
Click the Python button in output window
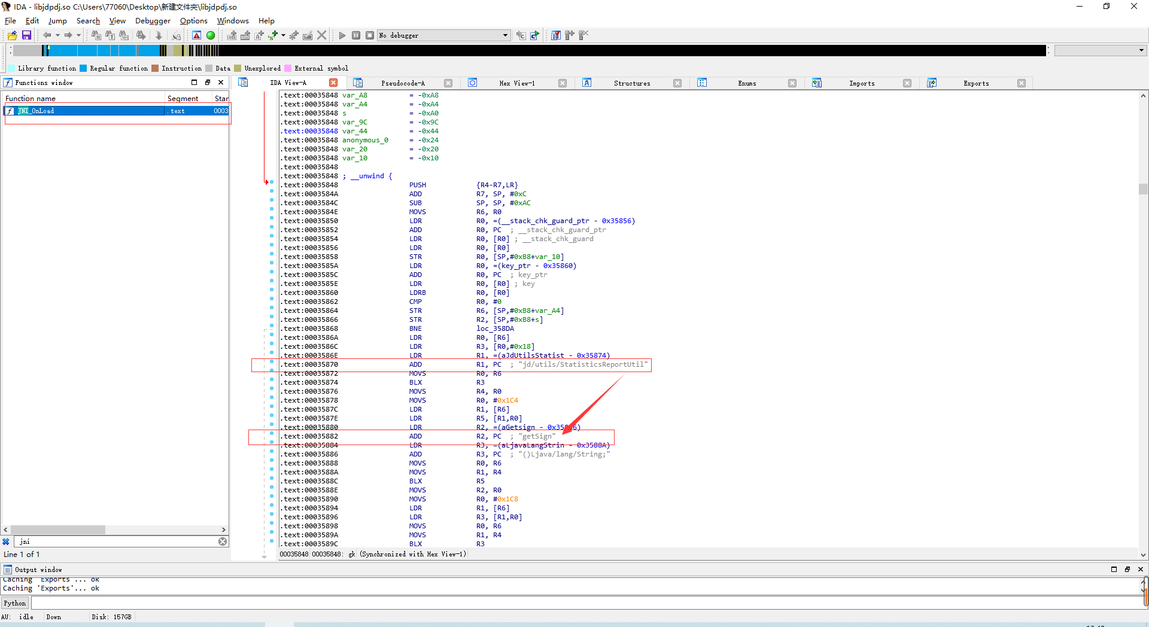tap(15, 603)
